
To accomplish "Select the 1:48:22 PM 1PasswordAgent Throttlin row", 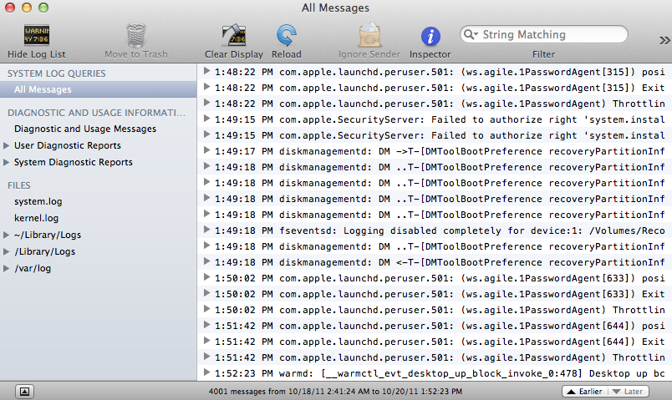I will point(435,104).
